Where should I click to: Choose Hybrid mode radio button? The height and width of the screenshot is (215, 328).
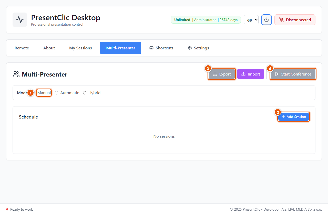pos(85,93)
